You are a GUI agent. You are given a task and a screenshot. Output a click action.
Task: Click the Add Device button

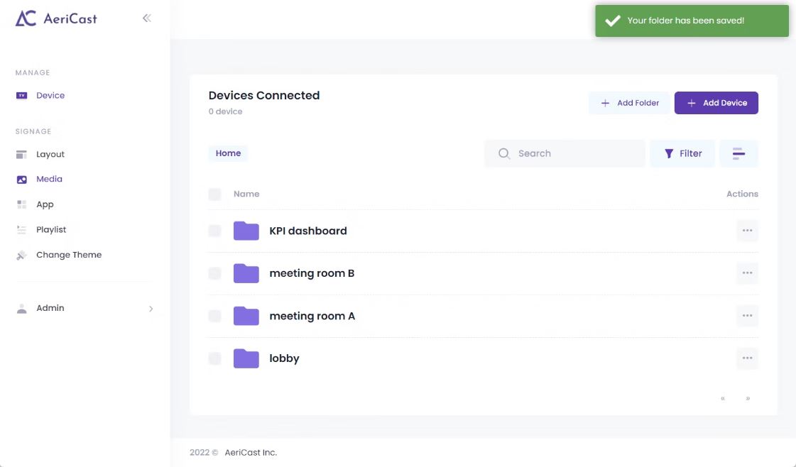point(716,103)
